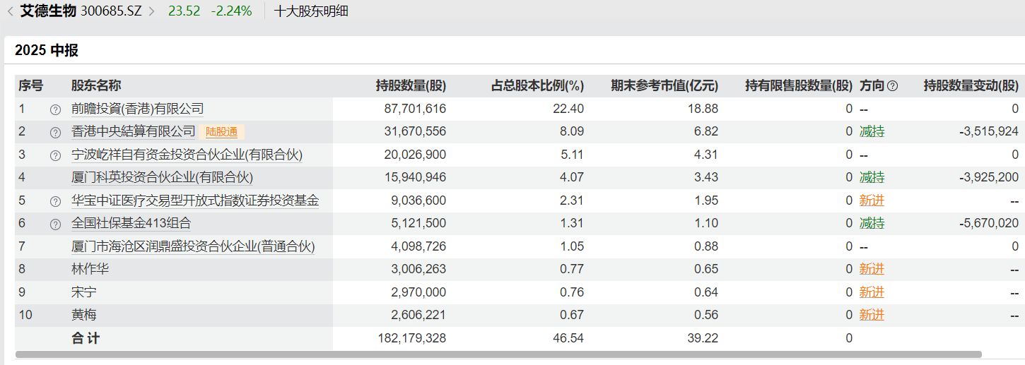Open shareholder link 香港中央結算有限公司

point(133,132)
